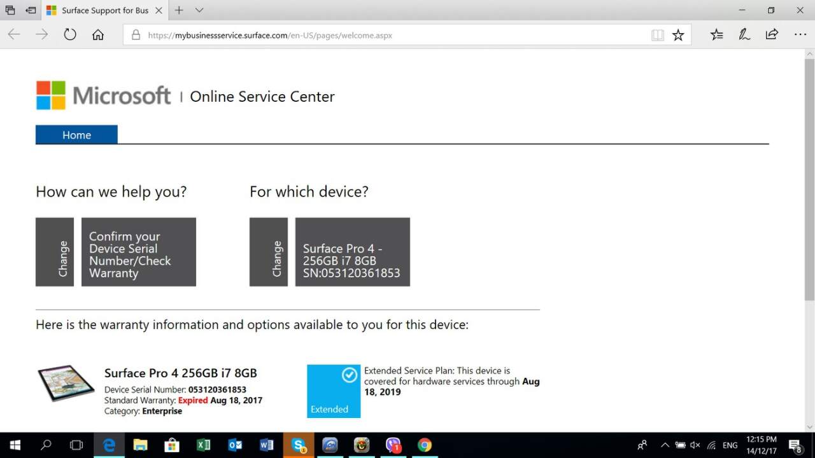The height and width of the screenshot is (458, 815).
Task: Start a Web Note annotation in Edge
Action: 744,34
